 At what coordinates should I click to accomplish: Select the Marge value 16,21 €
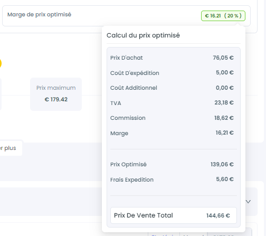(225, 133)
